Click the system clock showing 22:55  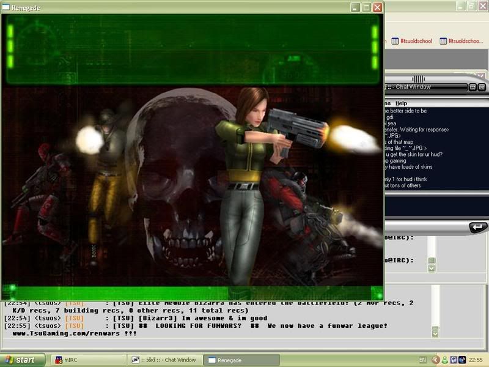coord(476,360)
